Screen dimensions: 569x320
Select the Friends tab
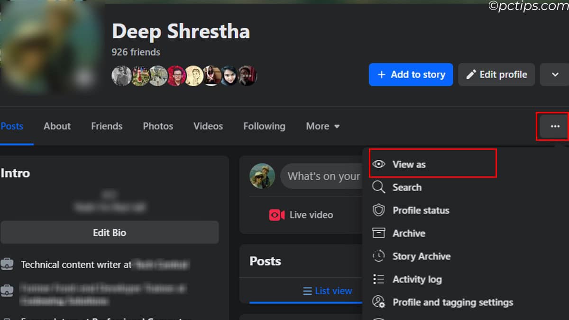[107, 126]
